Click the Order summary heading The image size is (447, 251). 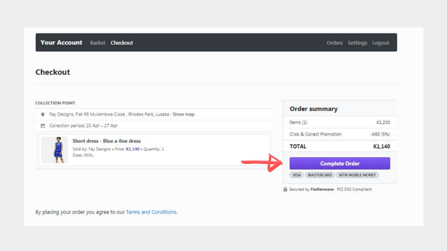tap(313, 109)
